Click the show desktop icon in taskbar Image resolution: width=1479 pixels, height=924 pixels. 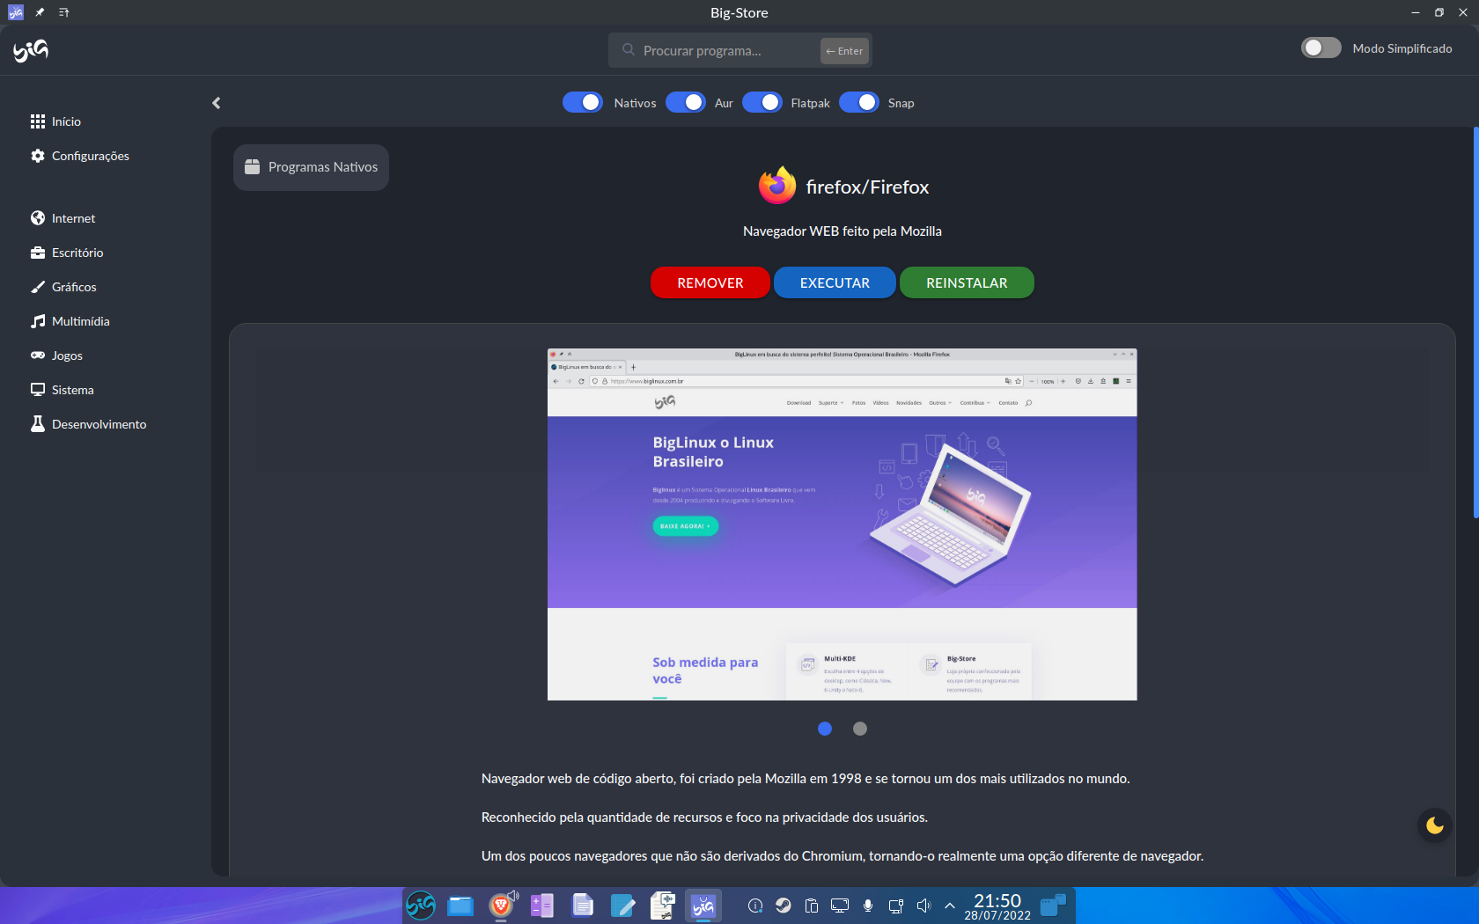pos(1053,906)
